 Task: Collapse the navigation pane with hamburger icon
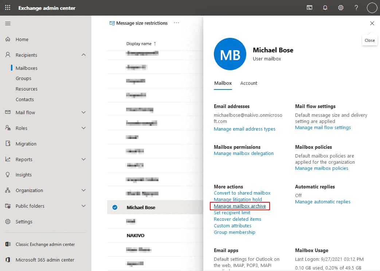pos(8,23)
